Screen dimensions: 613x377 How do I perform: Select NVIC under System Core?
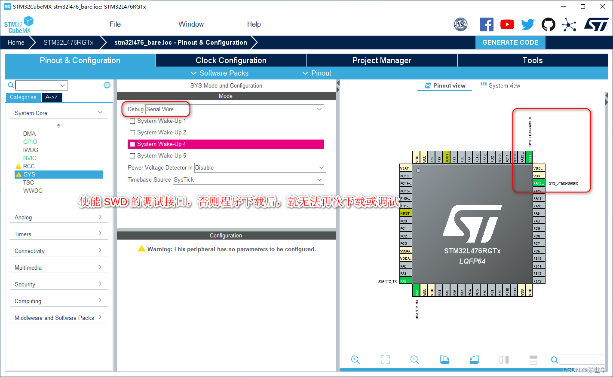[x=30, y=158]
